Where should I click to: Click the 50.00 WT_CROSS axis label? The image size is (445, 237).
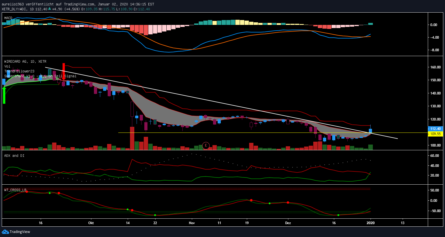(435, 190)
